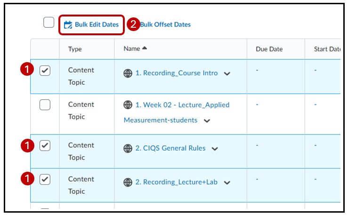Uncheck the Recording_Course Intro row checkbox
The height and width of the screenshot is (215, 348).
45,71
